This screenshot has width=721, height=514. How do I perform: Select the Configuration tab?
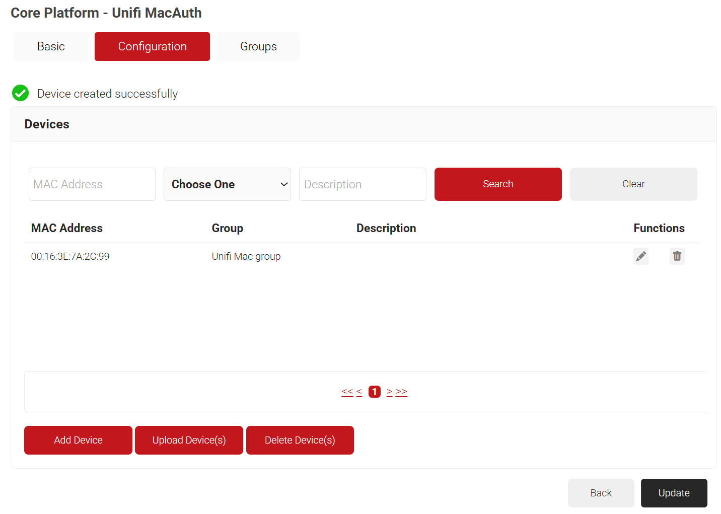click(152, 46)
